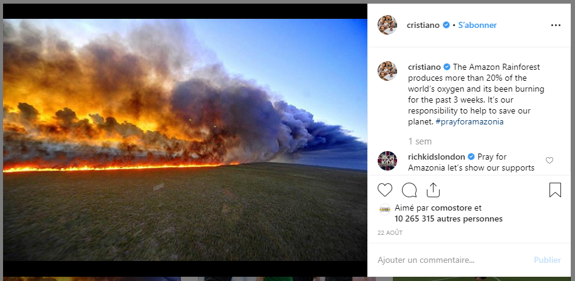Open richkidslondon username link
Screen dimensions: 575x281
(437, 157)
